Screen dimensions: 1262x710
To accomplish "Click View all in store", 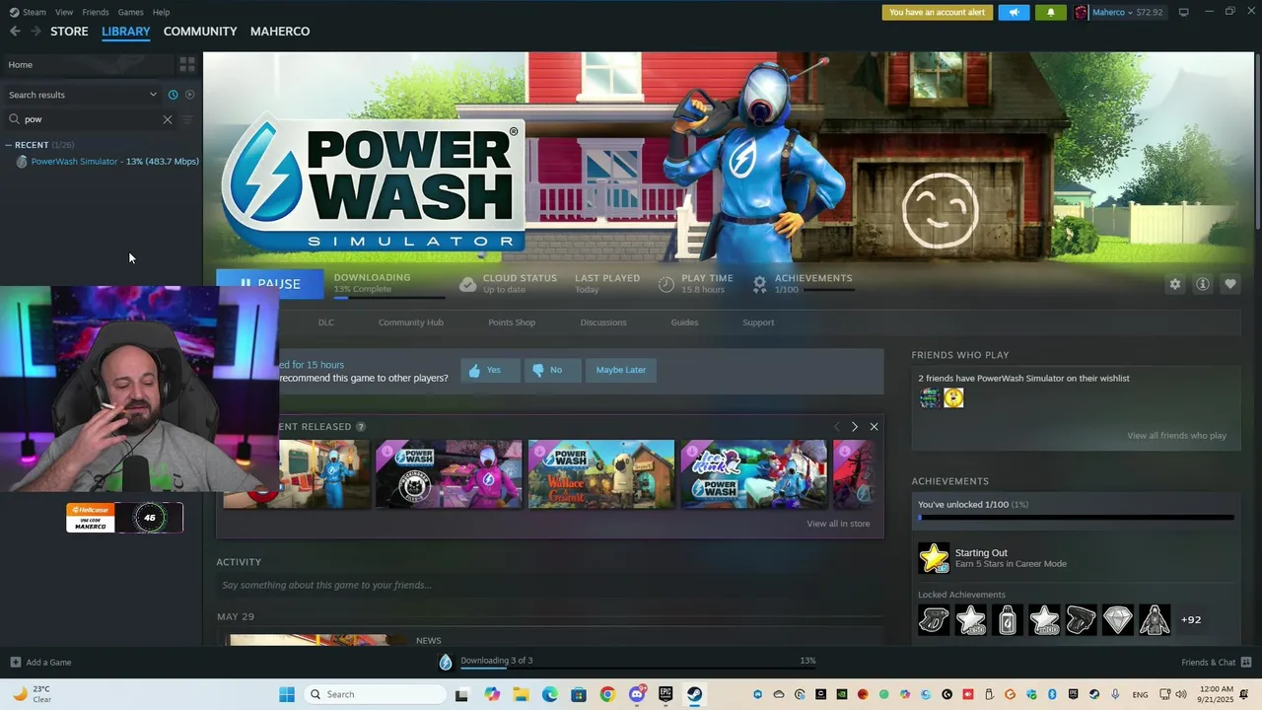I will 838,524.
